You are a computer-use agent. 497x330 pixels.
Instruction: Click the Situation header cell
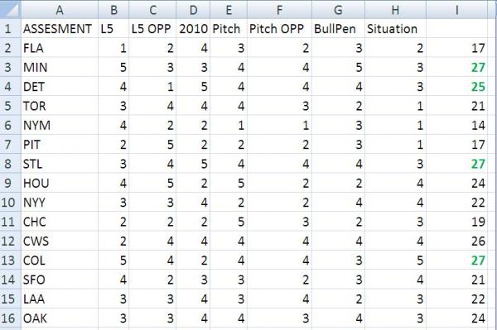tap(396, 29)
